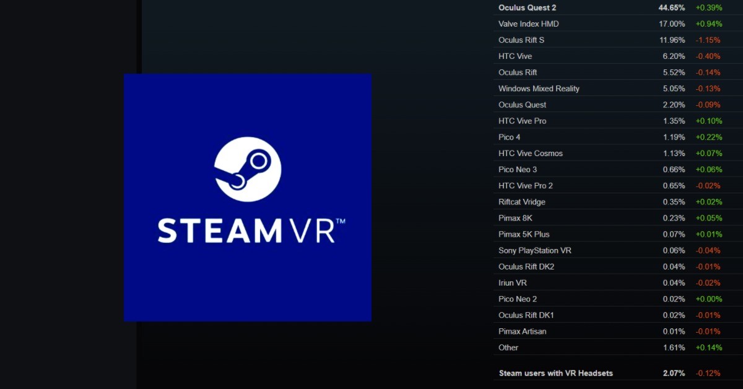743x389 pixels.
Task: Click the -1.15% change for Rift S
Action: (x=708, y=40)
